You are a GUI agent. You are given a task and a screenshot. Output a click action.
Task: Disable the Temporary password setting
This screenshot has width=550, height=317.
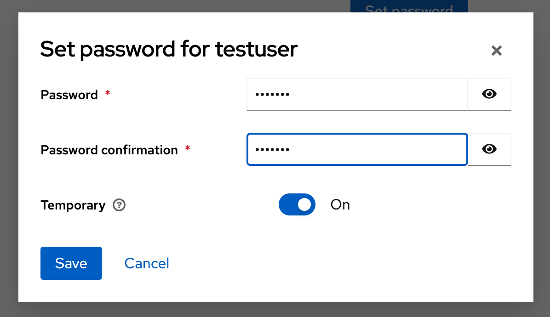[x=297, y=204]
